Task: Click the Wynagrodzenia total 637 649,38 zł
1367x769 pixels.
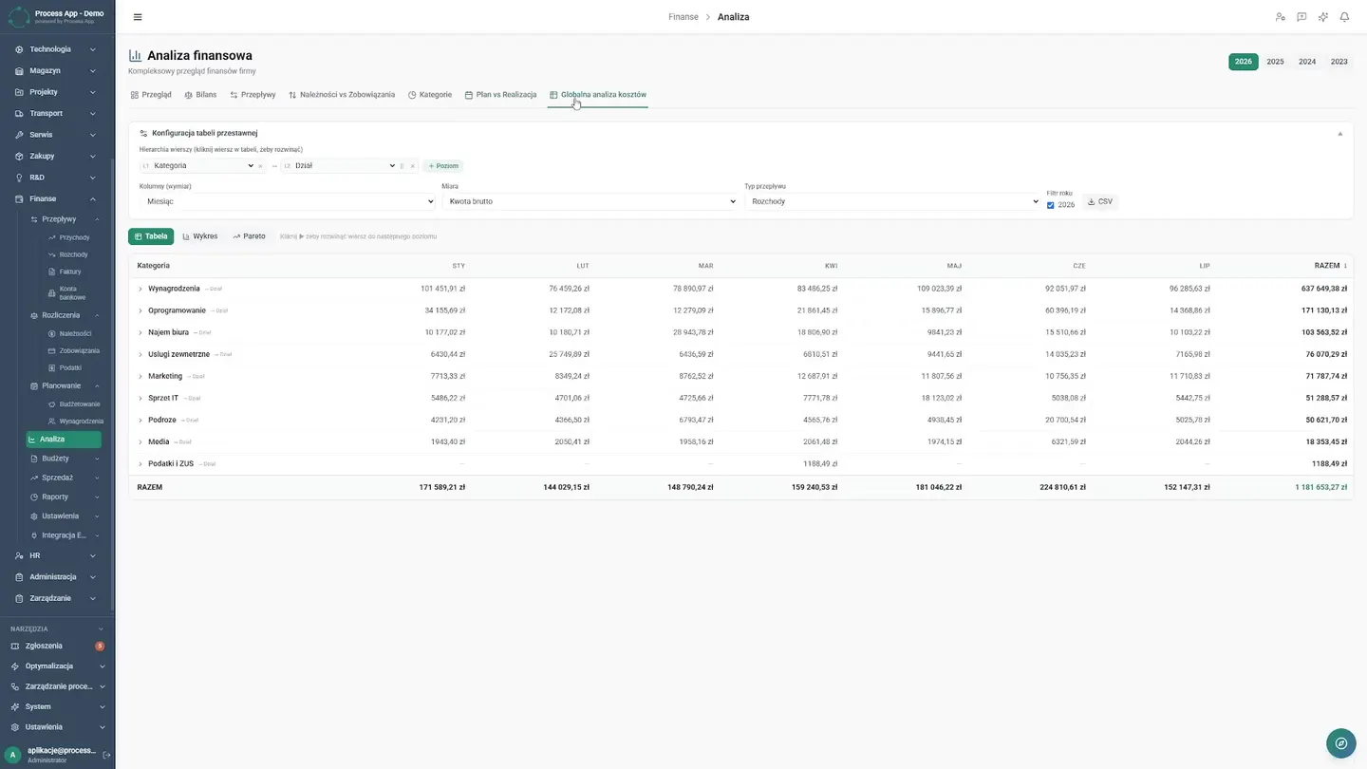Action: [x=1323, y=289]
